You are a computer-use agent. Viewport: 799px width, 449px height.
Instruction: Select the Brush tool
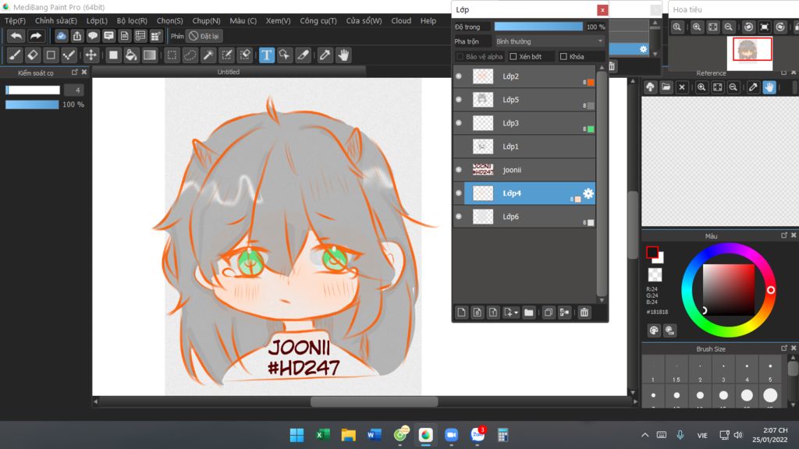pyautogui.click(x=15, y=55)
